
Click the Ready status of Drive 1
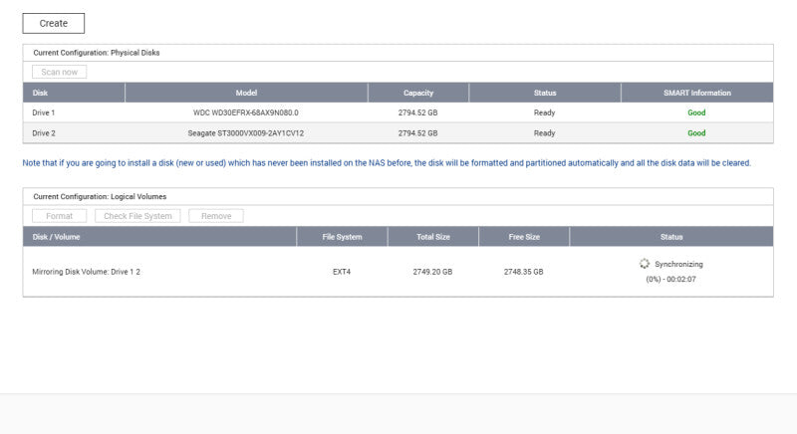point(544,112)
